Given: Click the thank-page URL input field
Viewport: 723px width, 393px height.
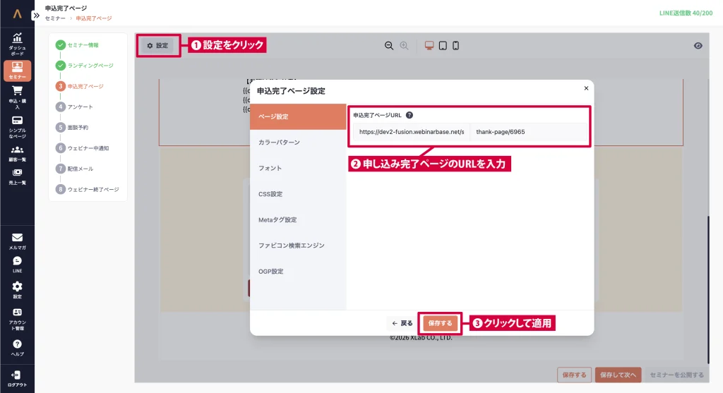Looking at the screenshot, I should pos(528,132).
